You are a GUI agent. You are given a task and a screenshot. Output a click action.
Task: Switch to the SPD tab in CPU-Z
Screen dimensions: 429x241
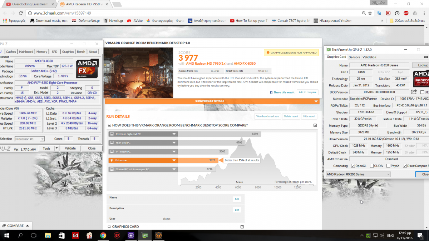(x=54, y=52)
